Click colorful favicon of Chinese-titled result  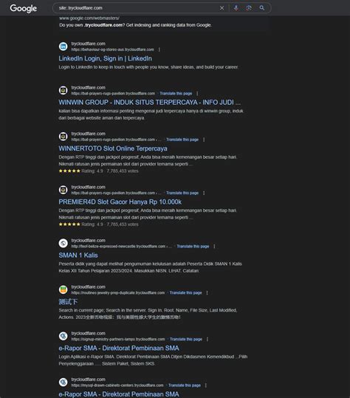coord(64,289)
